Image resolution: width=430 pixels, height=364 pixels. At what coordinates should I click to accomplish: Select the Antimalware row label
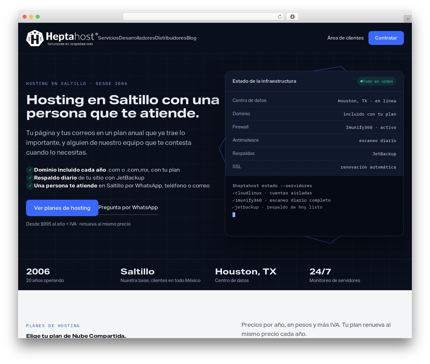(x=246, y=140)
